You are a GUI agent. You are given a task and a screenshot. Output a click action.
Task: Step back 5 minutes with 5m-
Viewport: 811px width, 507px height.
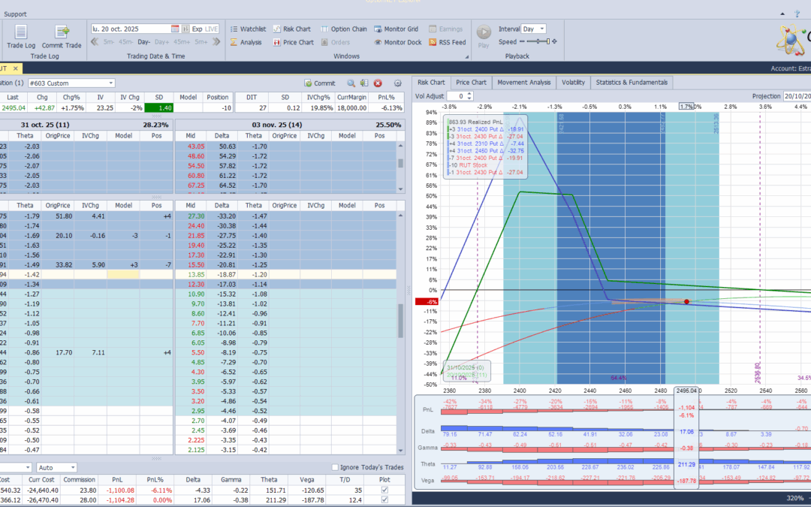109,42
